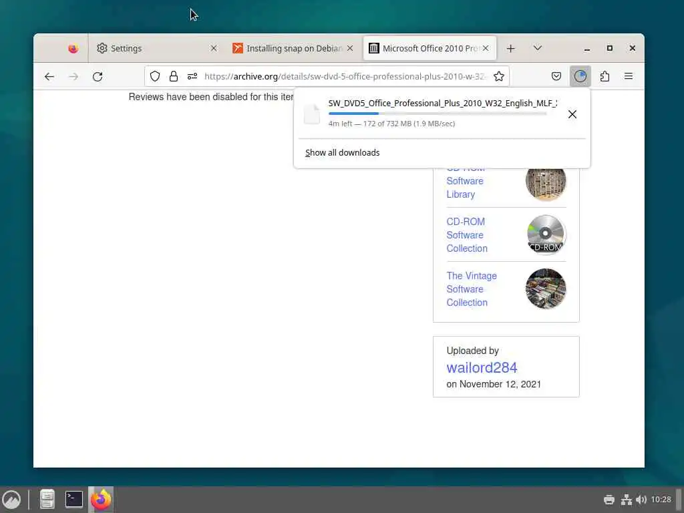684x513 pixels.
Task: Open The Vintage Software Collection link
Action: coord(472,289)
